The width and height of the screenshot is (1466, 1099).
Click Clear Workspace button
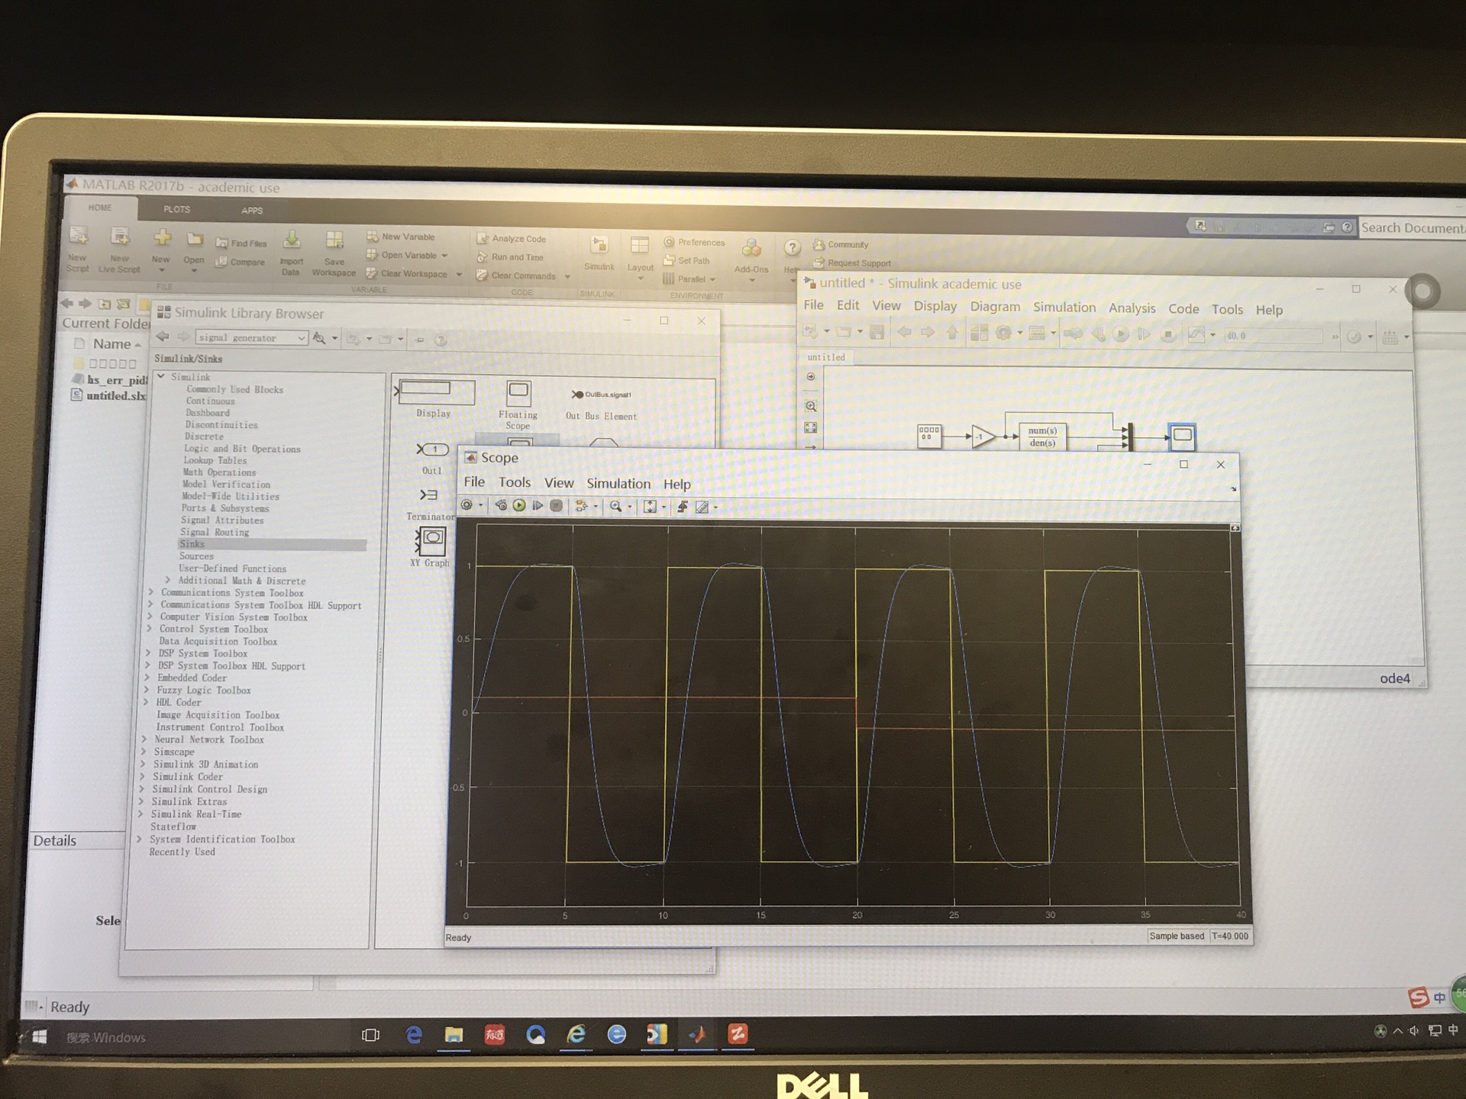pyautogui.click(x=407, y=273)
